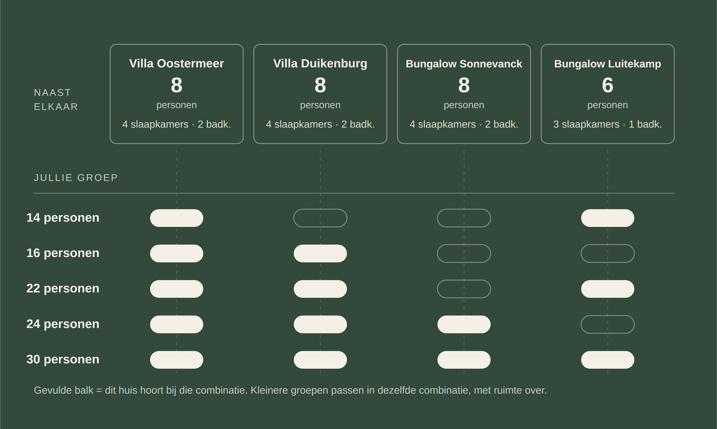Click the 14 personen row label
Screen dimensions: 717x429
63,218
